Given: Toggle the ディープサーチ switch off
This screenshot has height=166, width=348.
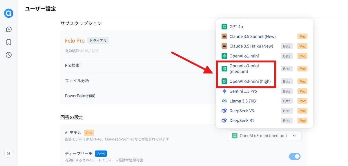Looking at the screenshot, I should [x=295, y=156].
